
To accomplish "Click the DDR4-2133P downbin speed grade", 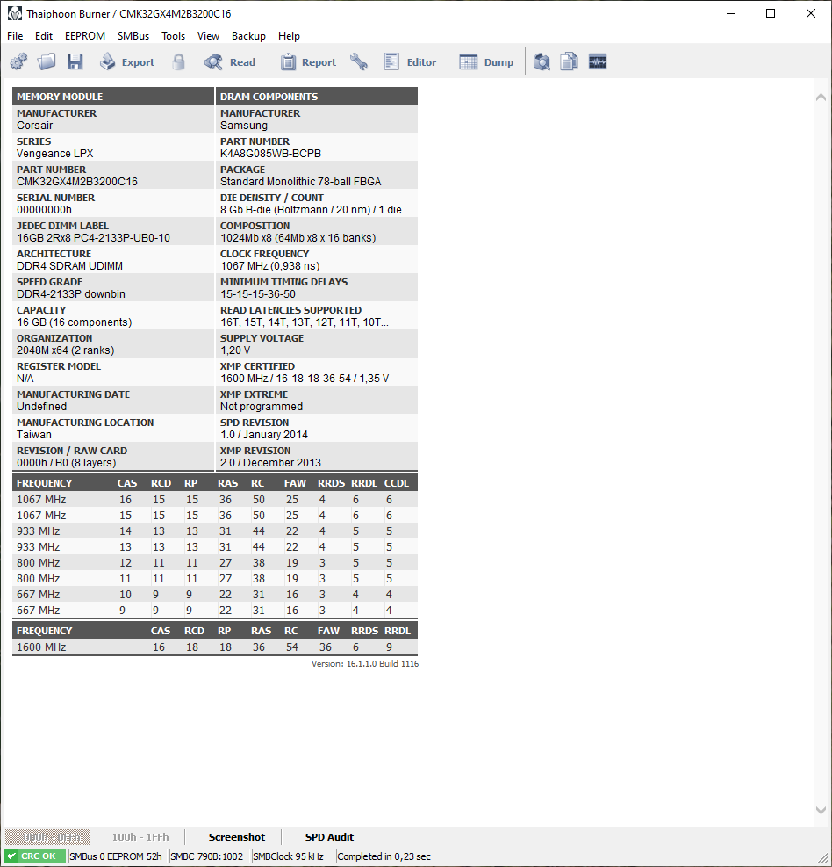I will click(71, 294).
